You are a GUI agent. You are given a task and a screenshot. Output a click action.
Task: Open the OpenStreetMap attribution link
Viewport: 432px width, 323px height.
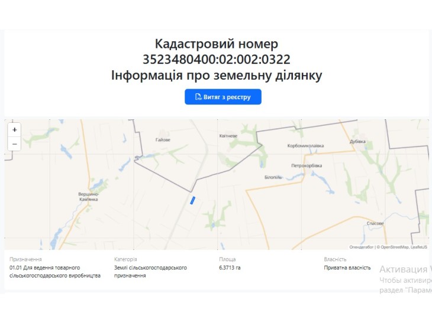[395, 247]
